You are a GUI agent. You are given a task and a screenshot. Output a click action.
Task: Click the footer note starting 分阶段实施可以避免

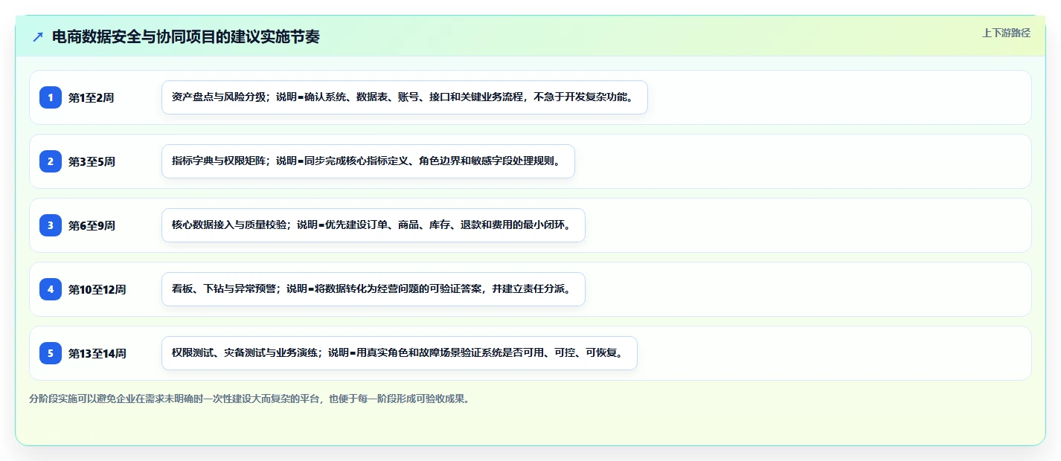[249, 399]
